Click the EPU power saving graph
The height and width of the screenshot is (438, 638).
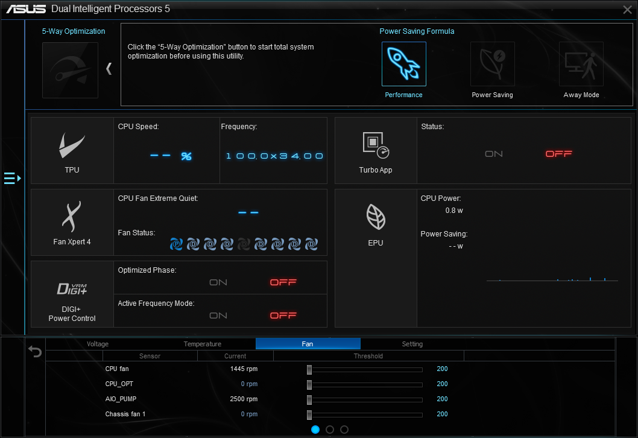pyautogui.click(x=552, y=279)
